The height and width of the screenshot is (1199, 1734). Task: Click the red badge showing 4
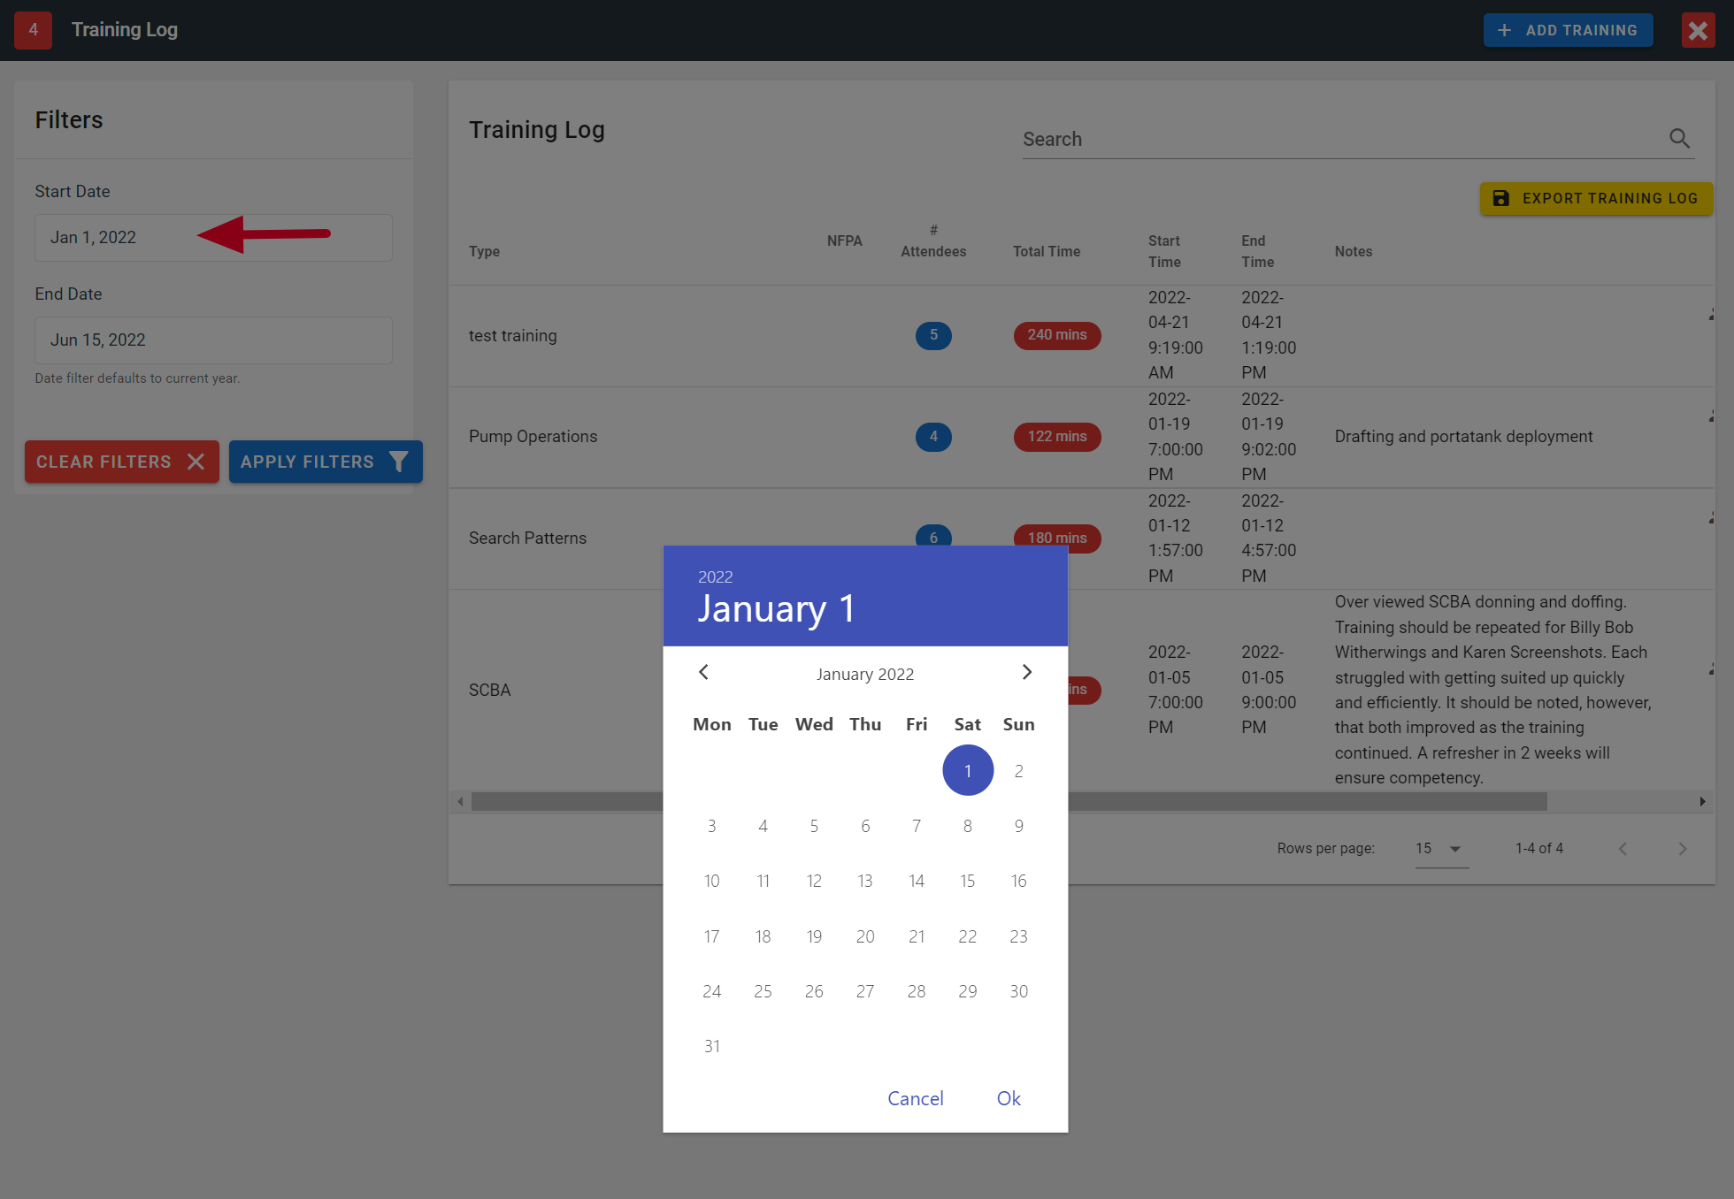point(33,30)
